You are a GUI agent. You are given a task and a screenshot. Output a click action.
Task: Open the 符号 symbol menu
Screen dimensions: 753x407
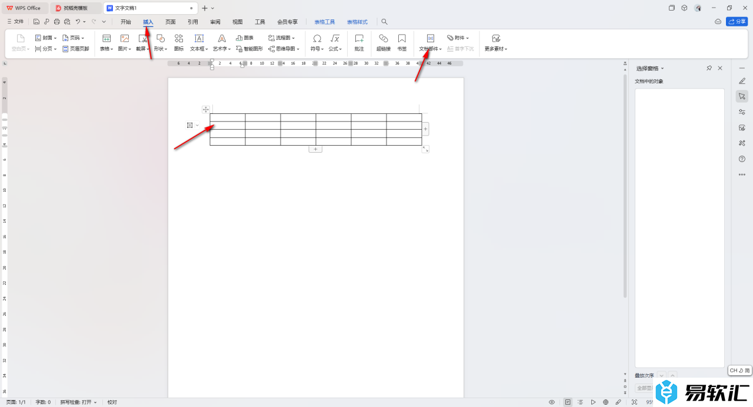tap(317, 43)
